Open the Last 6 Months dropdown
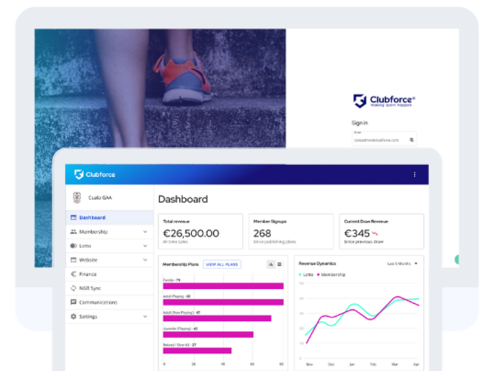The height and width of the screenshot is (371, 494). 402,263
